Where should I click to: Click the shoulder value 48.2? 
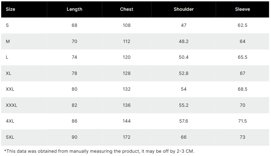coord(183,41)
